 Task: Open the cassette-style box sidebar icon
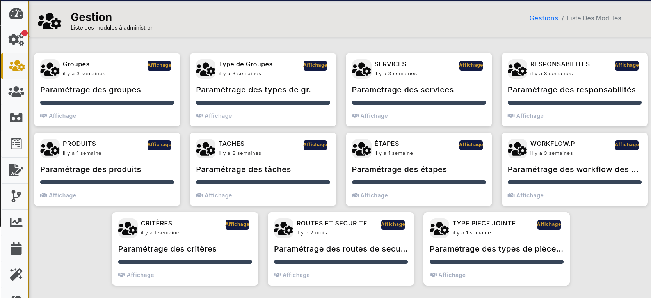[16, 118]
